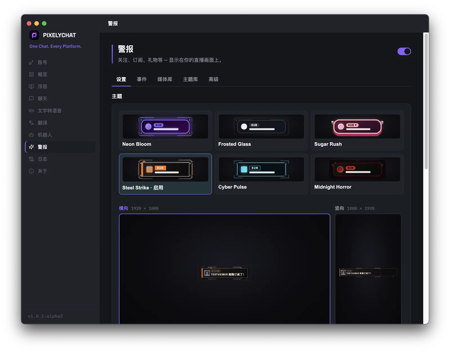Screen dimensions: 450x352
Task: Open the 聊天 chat bubble icon
Action: [x=31, y=99]
